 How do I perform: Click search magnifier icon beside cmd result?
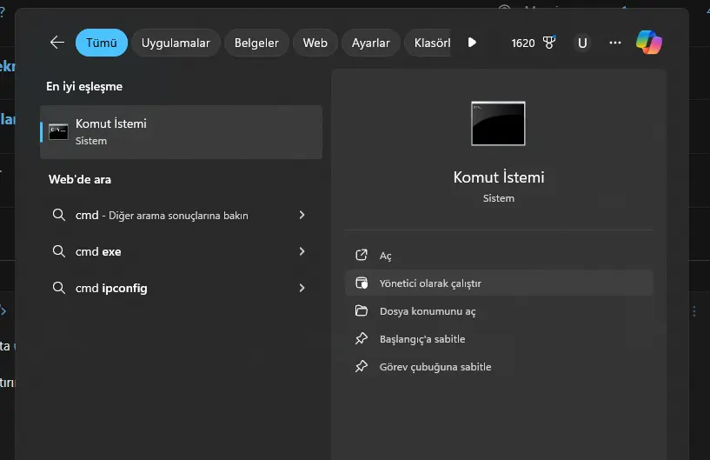click(59, 215)
